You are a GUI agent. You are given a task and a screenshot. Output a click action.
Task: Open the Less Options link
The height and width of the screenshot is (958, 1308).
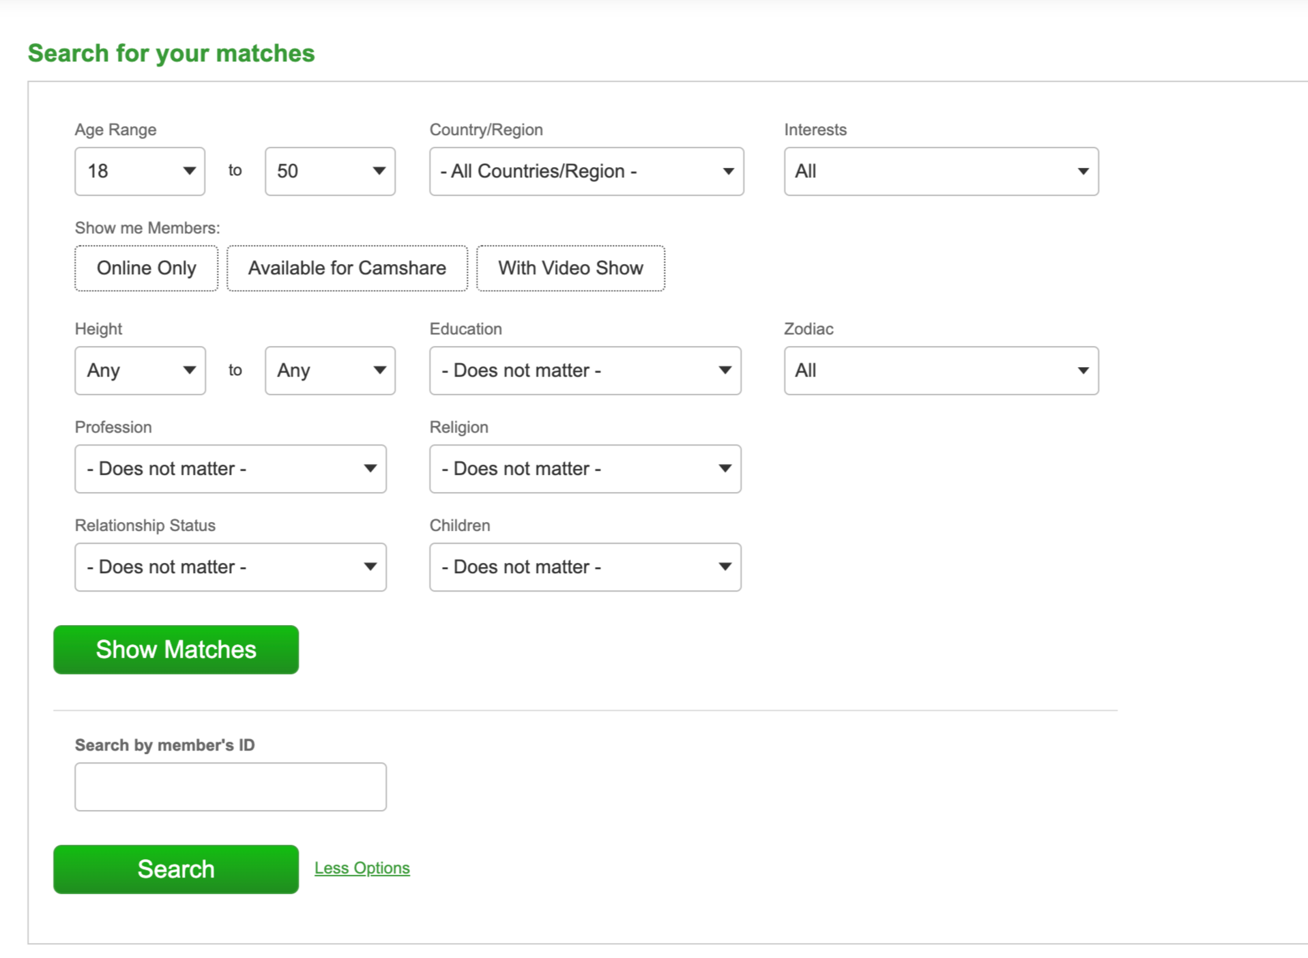(362, 868)
